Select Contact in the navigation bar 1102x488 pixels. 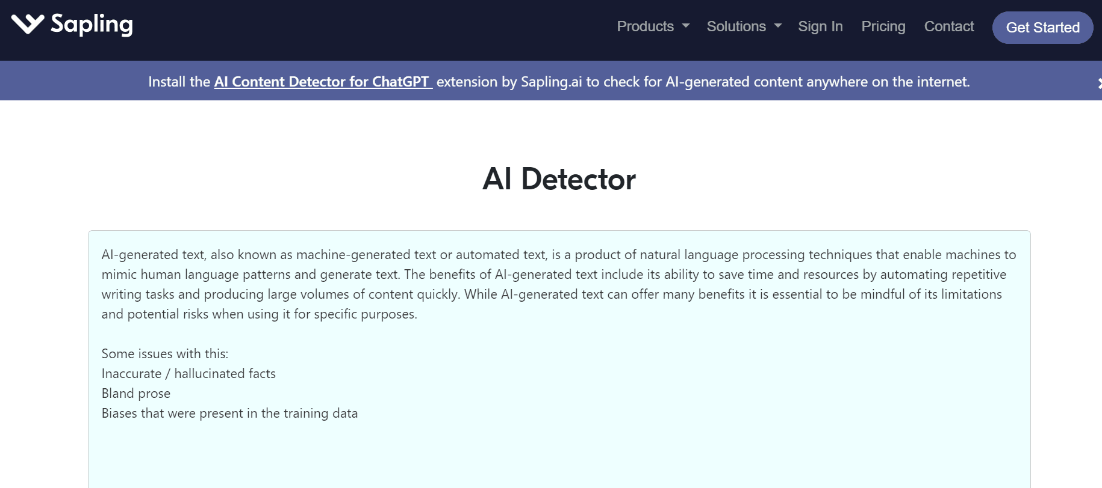949,26
